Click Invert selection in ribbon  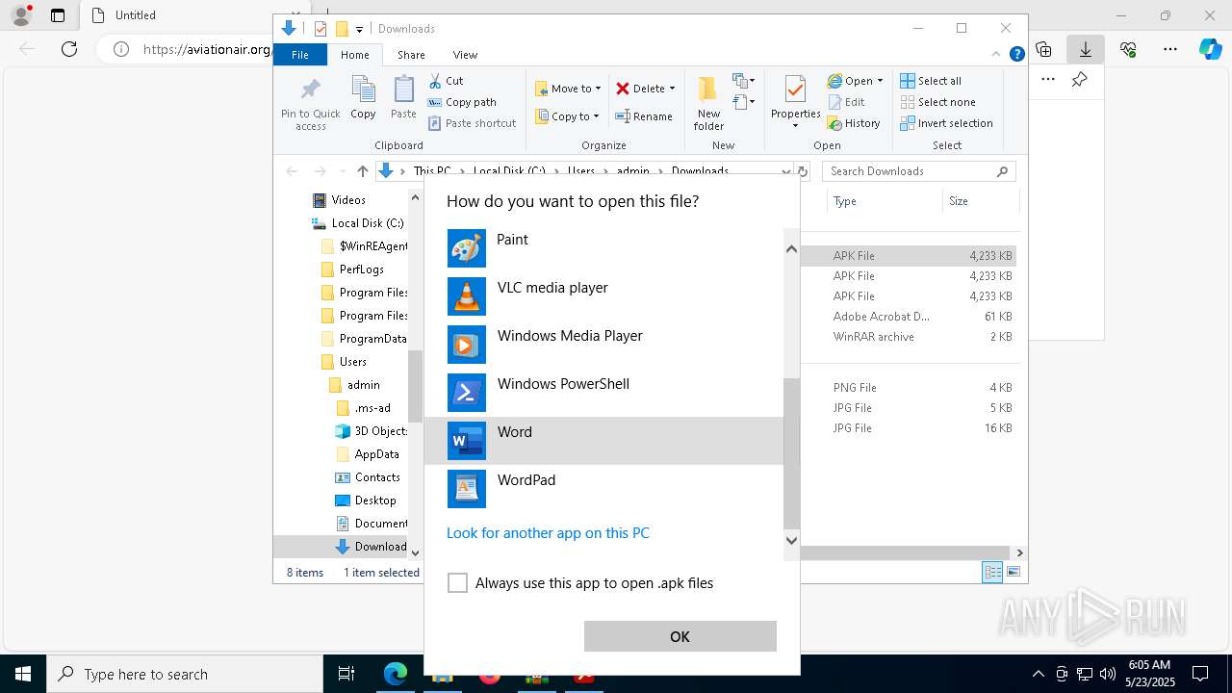tap(946, 123)
